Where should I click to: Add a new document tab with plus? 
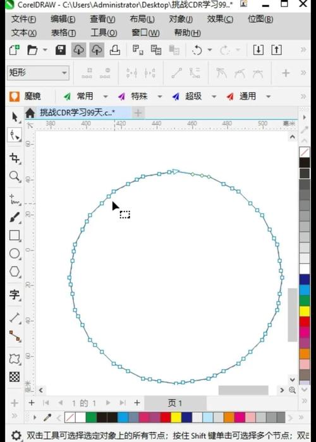tap(138, 113)
